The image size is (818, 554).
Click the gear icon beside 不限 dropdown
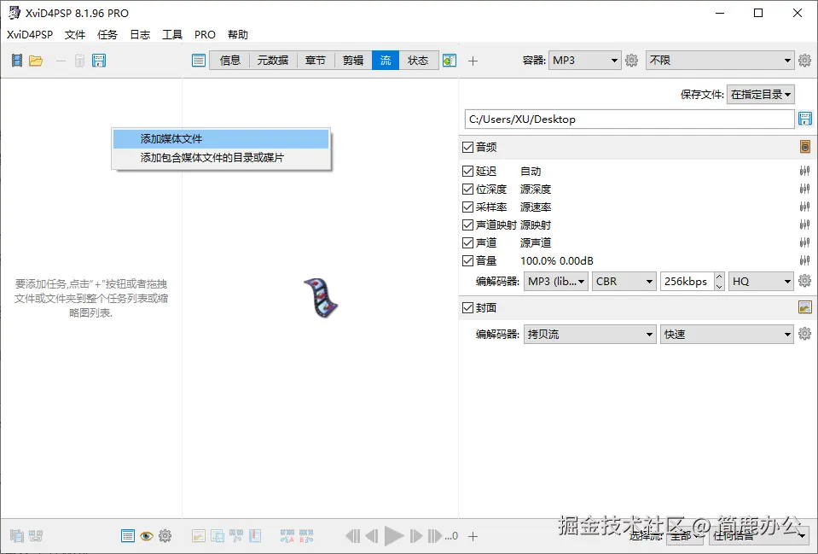[804, 61]
